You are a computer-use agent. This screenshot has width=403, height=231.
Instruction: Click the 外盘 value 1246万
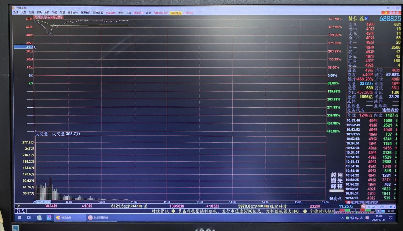tap(366, 115)
